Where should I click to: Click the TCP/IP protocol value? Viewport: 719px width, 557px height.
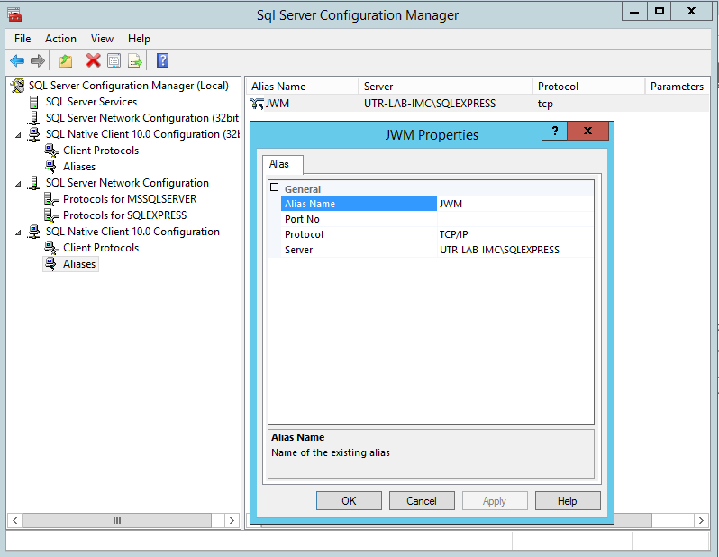[515, 234]
